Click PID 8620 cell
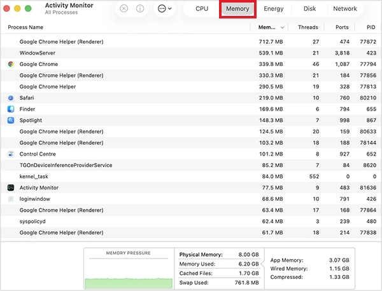 tap(369, 165)
